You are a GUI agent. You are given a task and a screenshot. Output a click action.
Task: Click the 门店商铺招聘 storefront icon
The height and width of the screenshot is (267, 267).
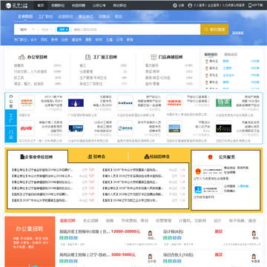tap(154, 57)
